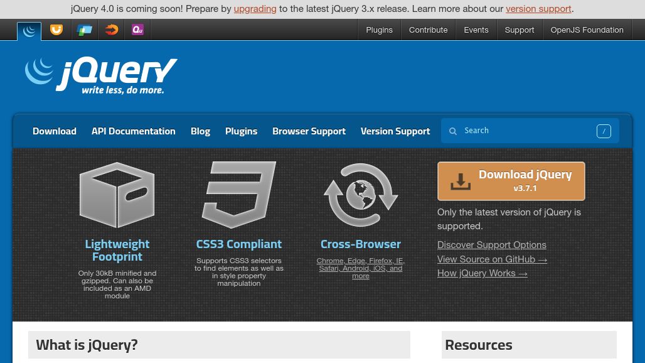Open How jQuery Works link
Viewport: 645px width, 363px height.
(x=482, y=273)
